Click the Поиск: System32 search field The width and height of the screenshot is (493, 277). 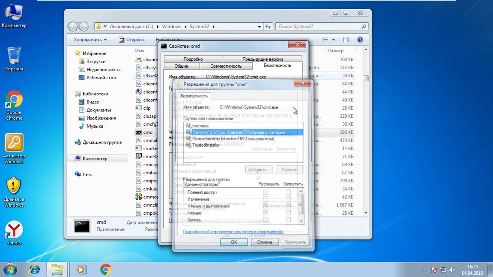[x=318, y=27]
